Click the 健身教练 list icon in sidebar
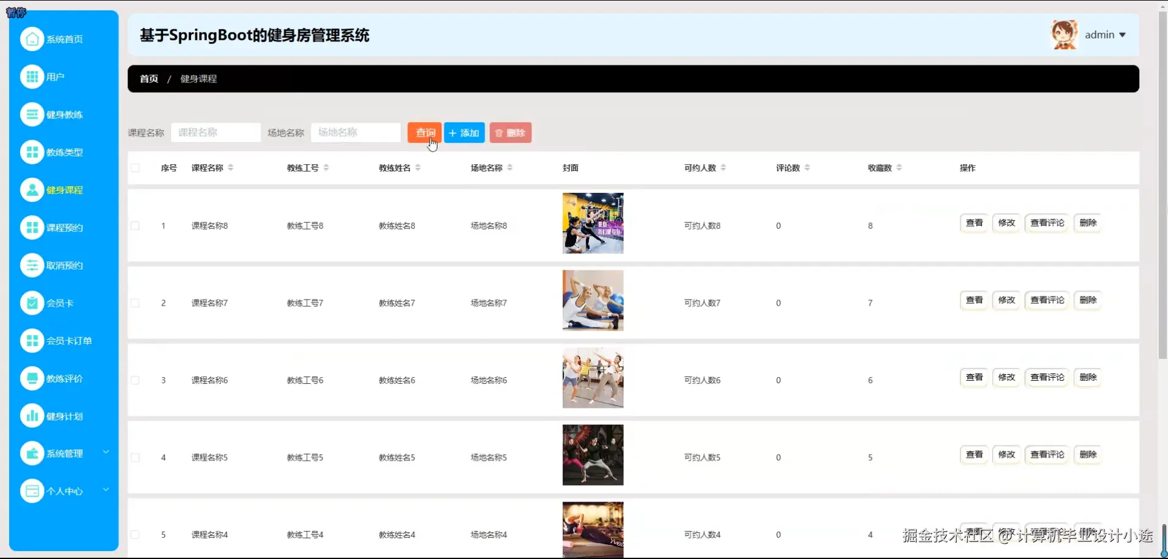 click(32, 115)
